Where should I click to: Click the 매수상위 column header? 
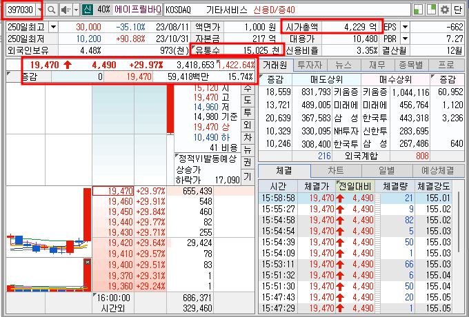[395, 79]
